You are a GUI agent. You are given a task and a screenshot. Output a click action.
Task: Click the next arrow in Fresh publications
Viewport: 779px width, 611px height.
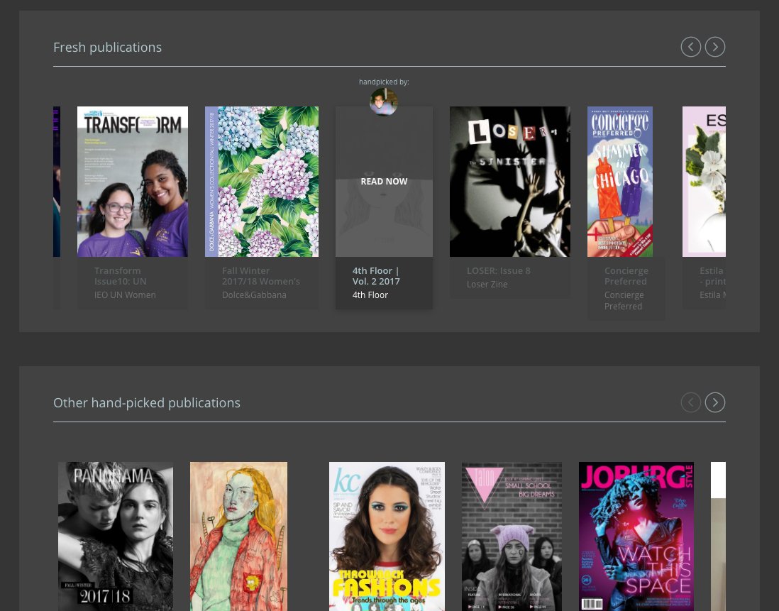point(715,47)
